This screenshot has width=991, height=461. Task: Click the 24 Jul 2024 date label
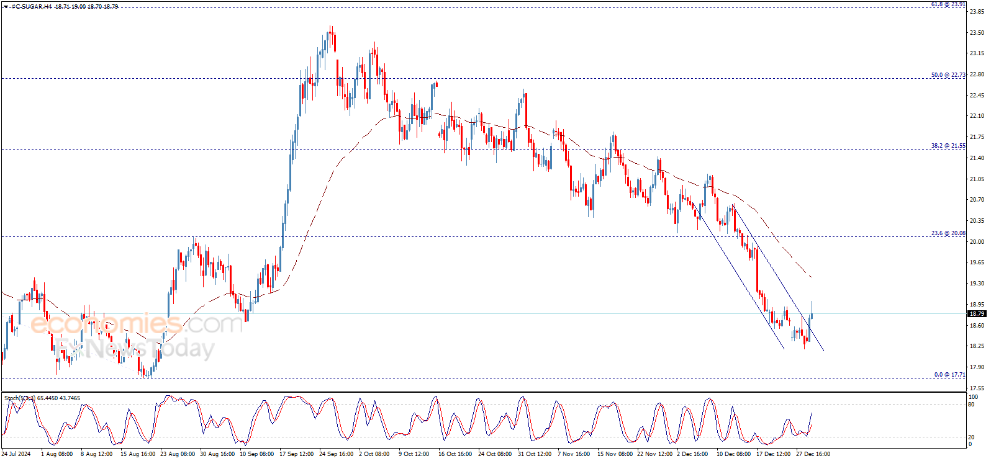click(16, 454)
